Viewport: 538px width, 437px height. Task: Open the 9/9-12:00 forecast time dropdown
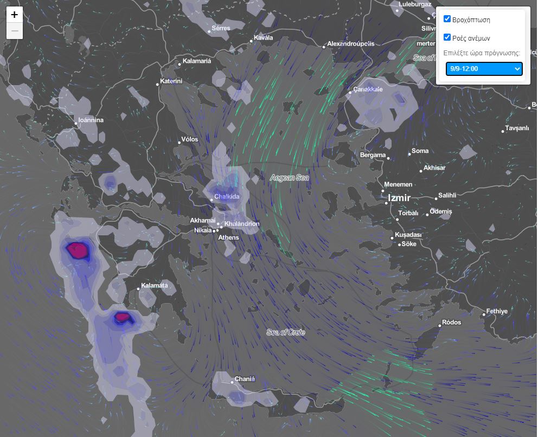point(484,69)
